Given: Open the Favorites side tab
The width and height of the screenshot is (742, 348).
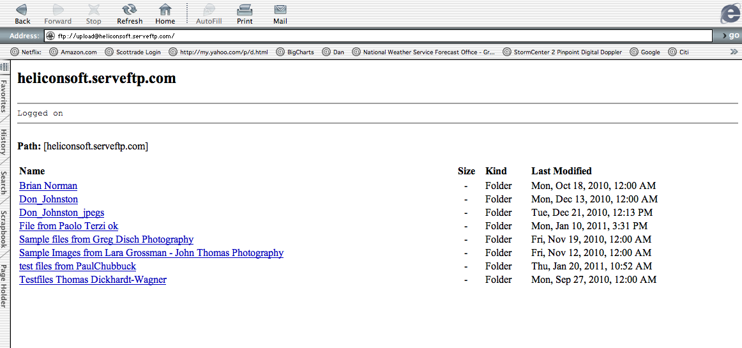Looking at the screenshot, I should click(4, 96).
